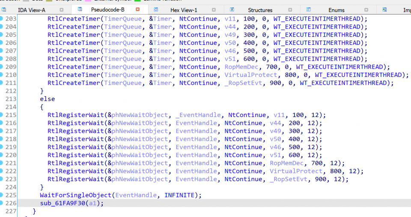
Task: Toggle breakpoint dot on line 204
Action: click(1, 26)
